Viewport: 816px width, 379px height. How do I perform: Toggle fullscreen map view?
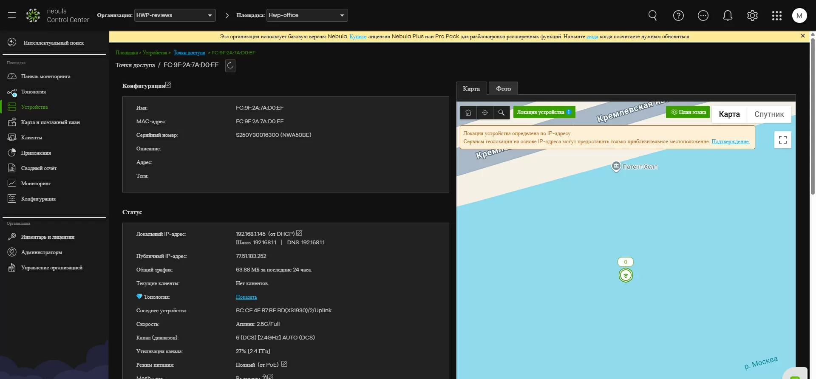tap(782, 140)
